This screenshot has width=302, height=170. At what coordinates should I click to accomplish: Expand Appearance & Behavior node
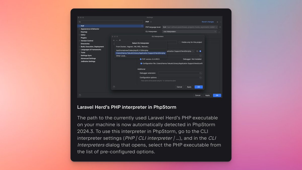[x=79, y=29]
